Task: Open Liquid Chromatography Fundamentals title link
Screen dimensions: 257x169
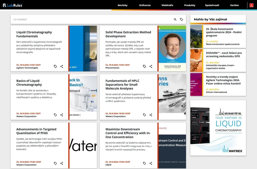Action: (x=34, y=34)
